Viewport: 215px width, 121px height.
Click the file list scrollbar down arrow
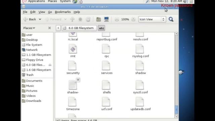pyautogui.click(x=176, y=117)
